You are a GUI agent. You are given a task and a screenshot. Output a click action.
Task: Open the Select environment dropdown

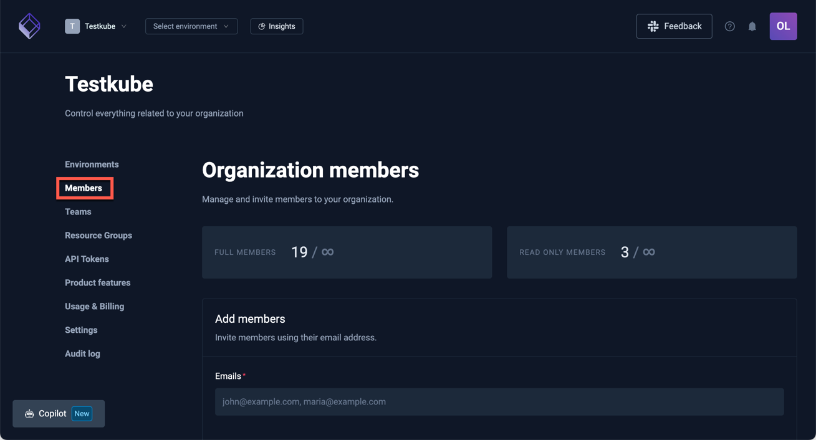coord(191,26)
